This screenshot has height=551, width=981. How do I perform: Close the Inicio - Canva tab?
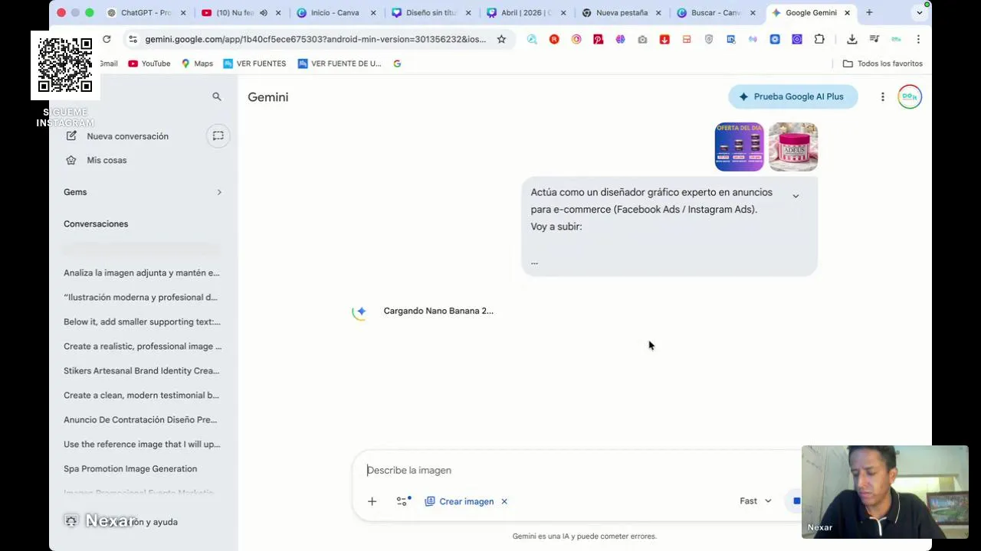coord(373,12)
